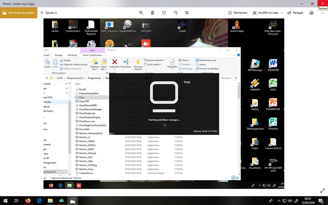Open Partage tab in Explorer ribbon
The image size is (328, 205).
tap(58, 55)
